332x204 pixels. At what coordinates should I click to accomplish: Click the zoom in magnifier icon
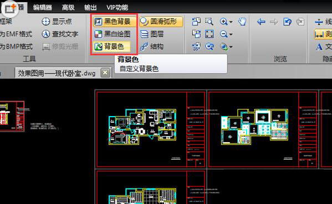[x=223, y=22]
